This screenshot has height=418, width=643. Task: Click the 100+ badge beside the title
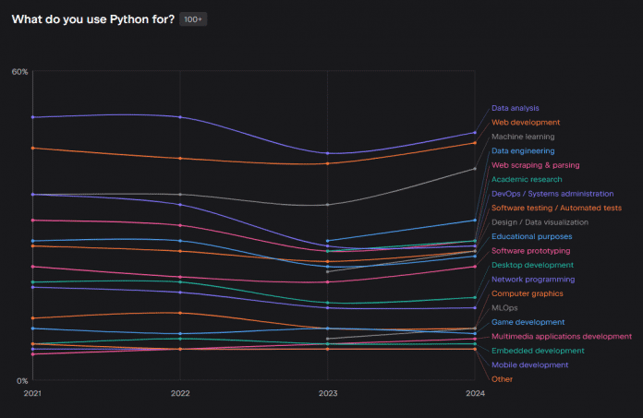pyautogui.click(x=193, y=19)
